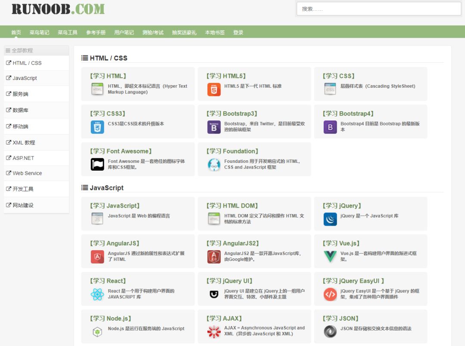Click the Font Awesome flag icon
This screenshot has height=346, width=465.
97,164
